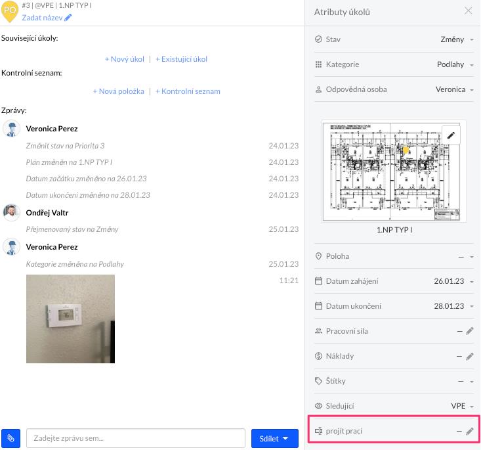Open the 1.NP TYP I plan thumbnail
This screenshot has width=481, height=450.
[394, 171]
